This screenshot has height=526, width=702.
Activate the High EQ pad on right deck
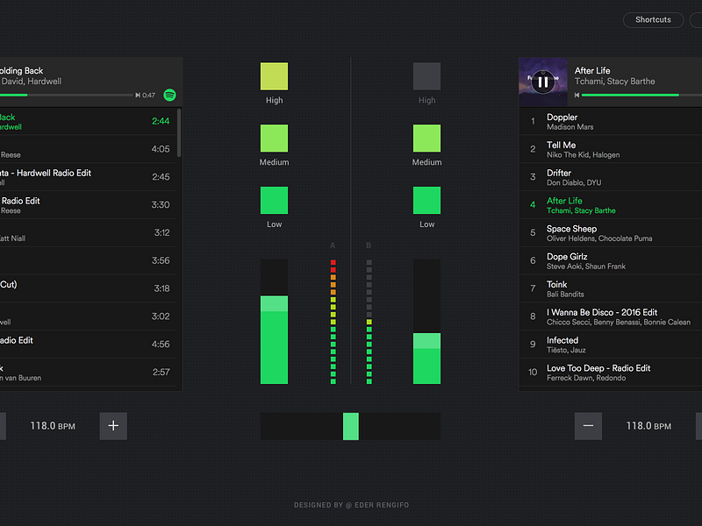[x=426, y=76]
